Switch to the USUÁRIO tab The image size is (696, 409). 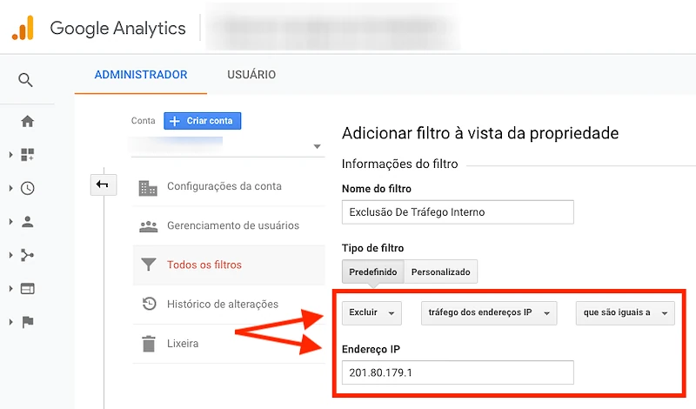tap(251, 75)
